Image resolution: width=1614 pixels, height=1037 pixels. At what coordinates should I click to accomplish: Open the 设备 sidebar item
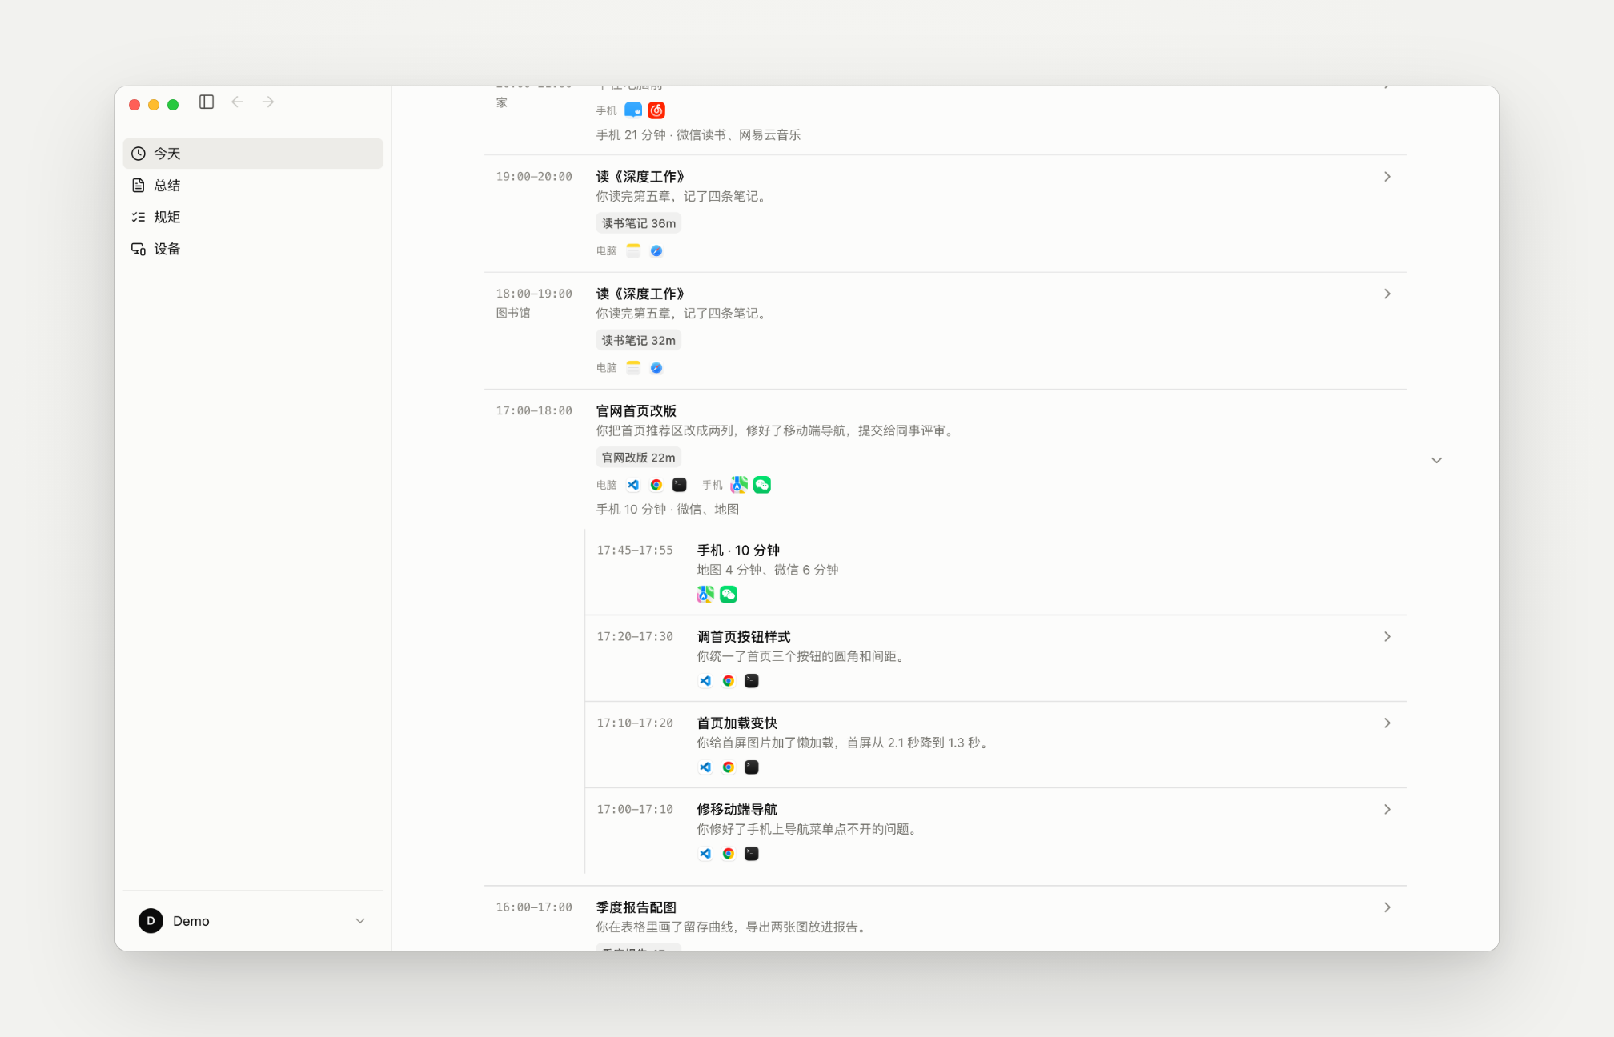click(x=253, y=249)
